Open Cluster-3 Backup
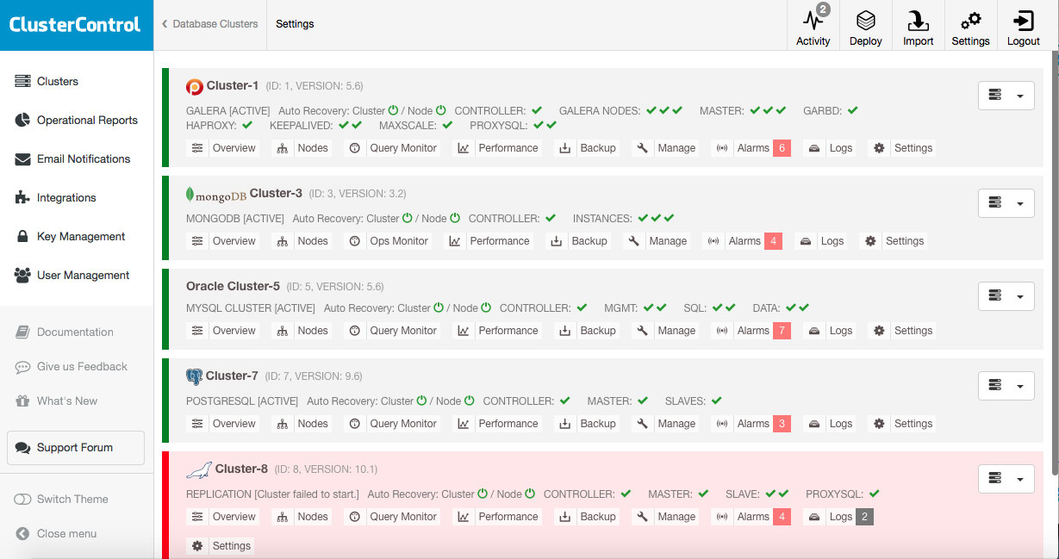 pyautogui.click(x=580, y=241)
